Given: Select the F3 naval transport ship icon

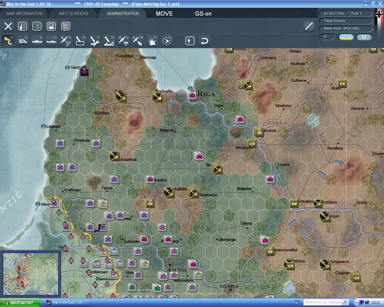Looking at the screenshot, I should click(37, 41).
